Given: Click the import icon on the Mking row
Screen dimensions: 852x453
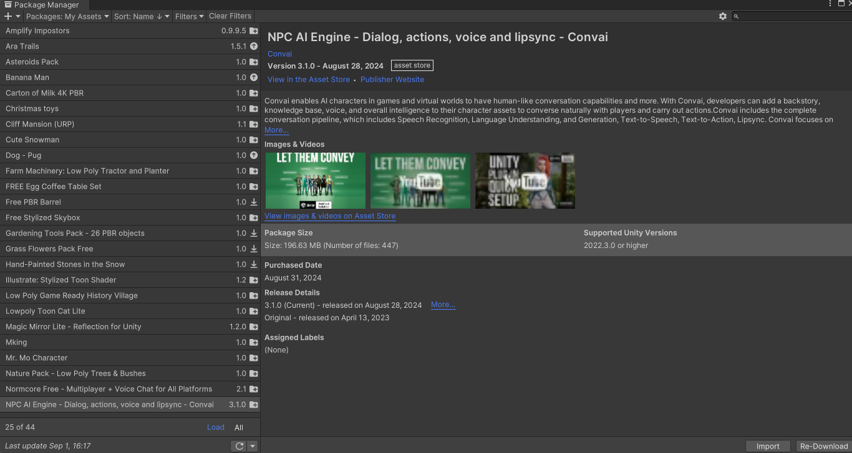Looking at the screenshot, I should click(x=254, y=342).
